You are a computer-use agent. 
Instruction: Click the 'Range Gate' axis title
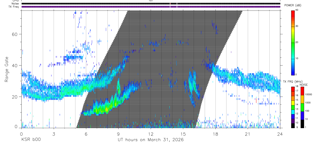[6, 69]
